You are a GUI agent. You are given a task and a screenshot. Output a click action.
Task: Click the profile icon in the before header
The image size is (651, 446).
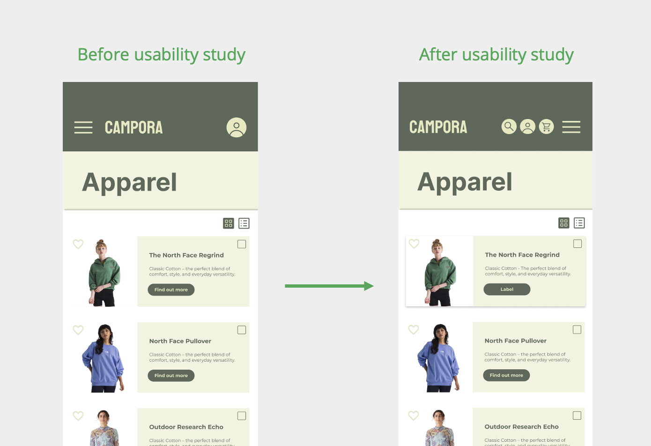[x=237, y=127]
